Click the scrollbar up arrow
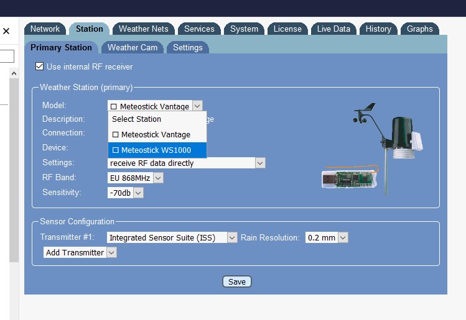This screenshot has height=320, width=466. coord(14,73)
